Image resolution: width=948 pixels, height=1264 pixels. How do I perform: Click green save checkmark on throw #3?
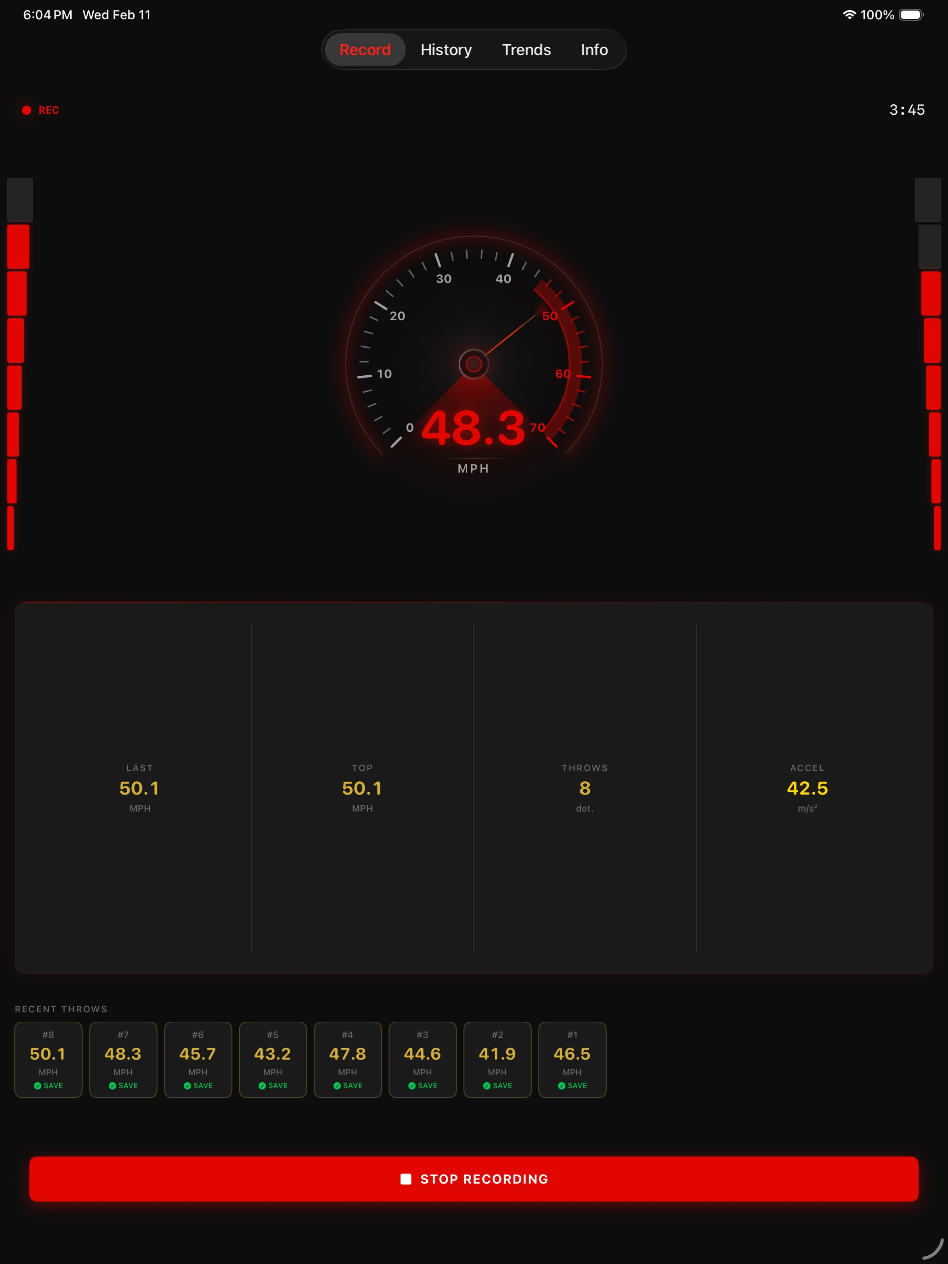pyautogui.click(x=412, y=1086)
